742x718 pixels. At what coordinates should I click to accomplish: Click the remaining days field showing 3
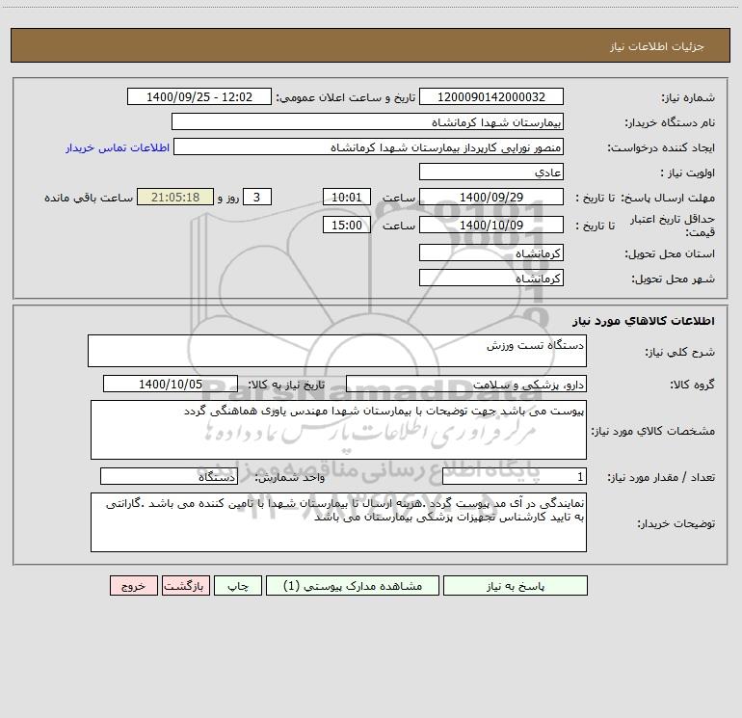pyautogui.click(x=257, y=197)
